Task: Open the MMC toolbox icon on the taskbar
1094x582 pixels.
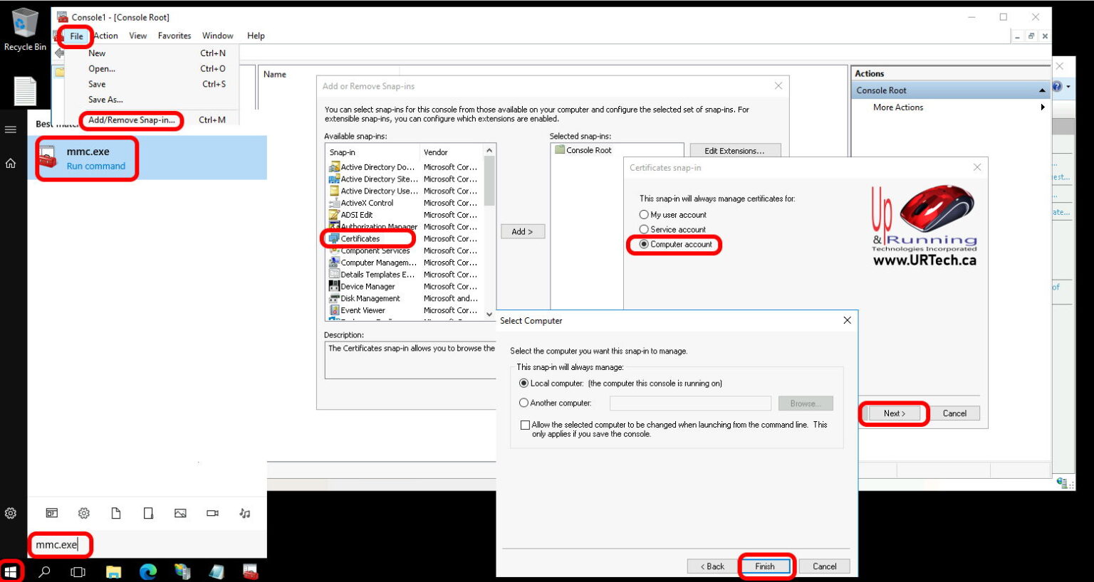Action: coord(251,571)
